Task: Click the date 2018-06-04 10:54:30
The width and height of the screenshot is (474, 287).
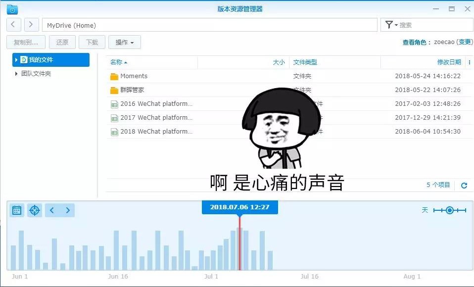Action: pyautogui.click(x=428, y=132)
